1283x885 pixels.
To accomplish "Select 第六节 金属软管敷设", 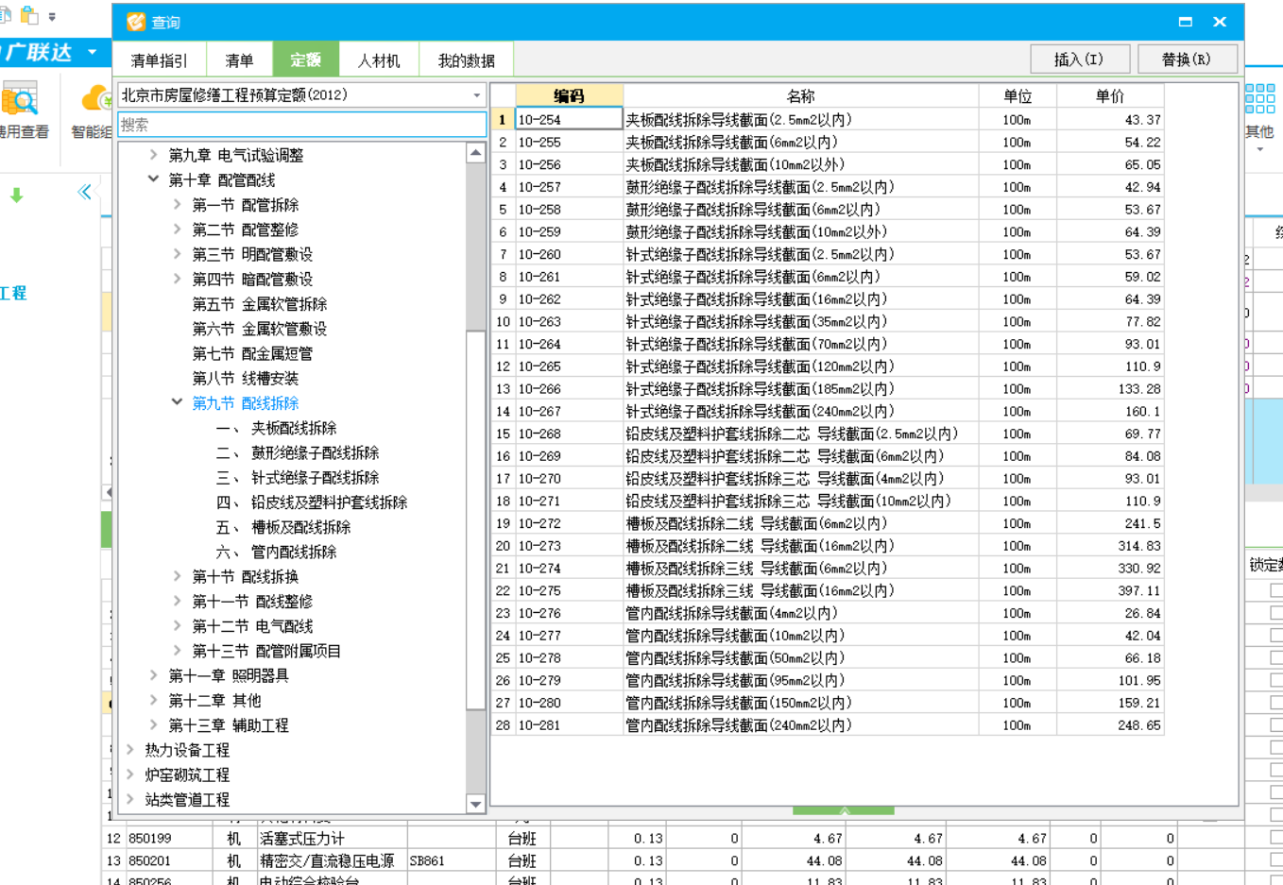I will [x=260, y=329].
